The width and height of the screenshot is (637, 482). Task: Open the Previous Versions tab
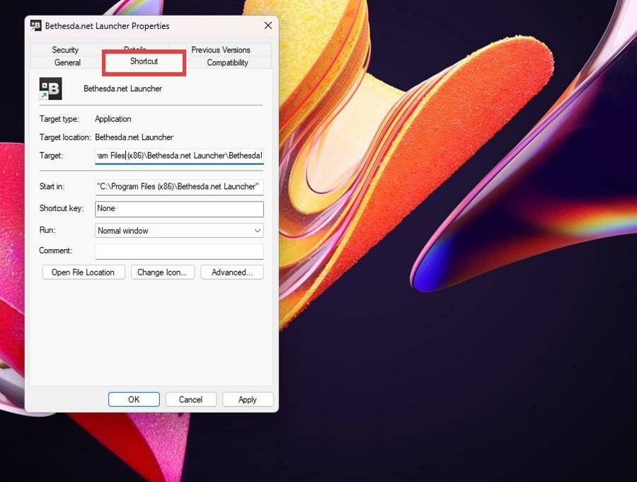click(x=221, y=50)
